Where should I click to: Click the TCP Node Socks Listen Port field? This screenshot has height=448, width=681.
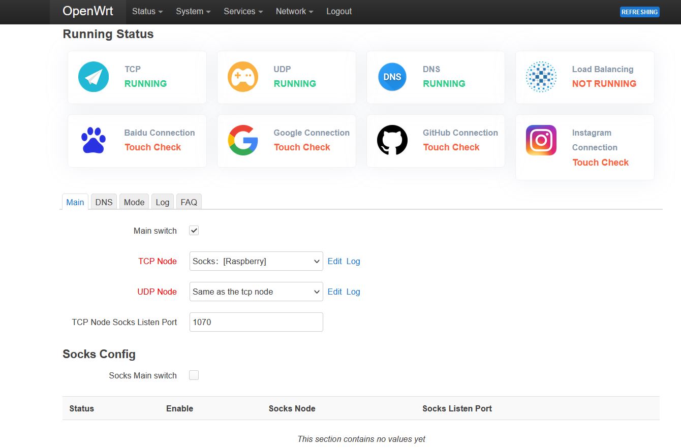[256, 322]
